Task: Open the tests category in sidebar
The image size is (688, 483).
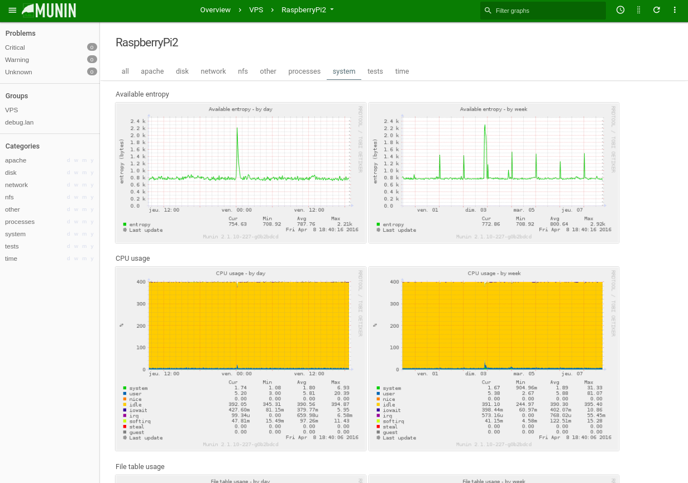Action: tap(12, 246)
